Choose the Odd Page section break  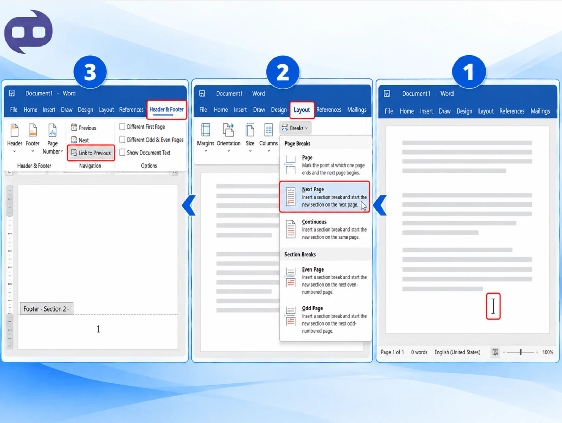coord(325,319)
